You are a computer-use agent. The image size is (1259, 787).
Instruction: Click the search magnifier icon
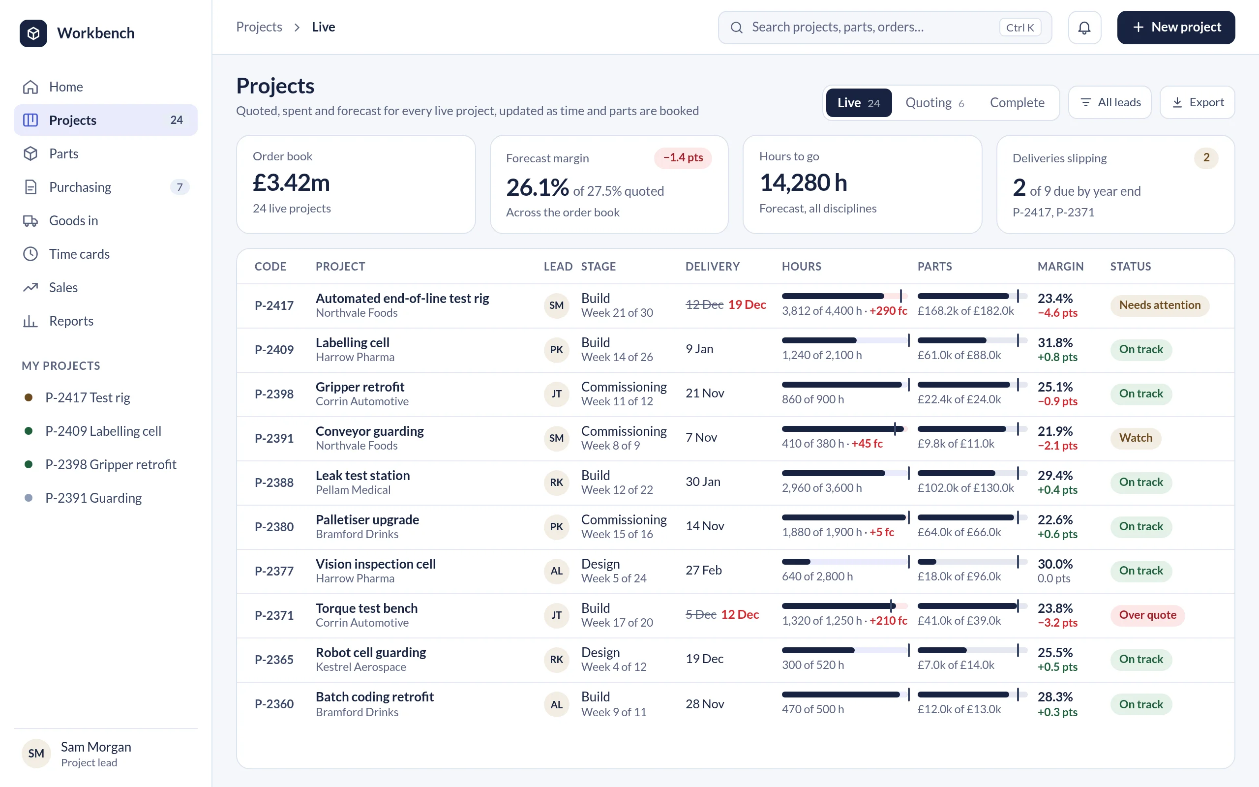[736, 28]
